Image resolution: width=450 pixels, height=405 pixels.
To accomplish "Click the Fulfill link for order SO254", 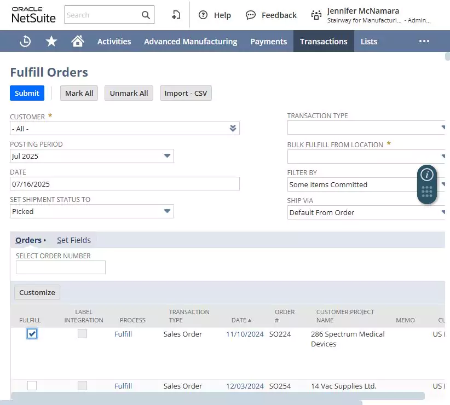I will tap(123, 385).
